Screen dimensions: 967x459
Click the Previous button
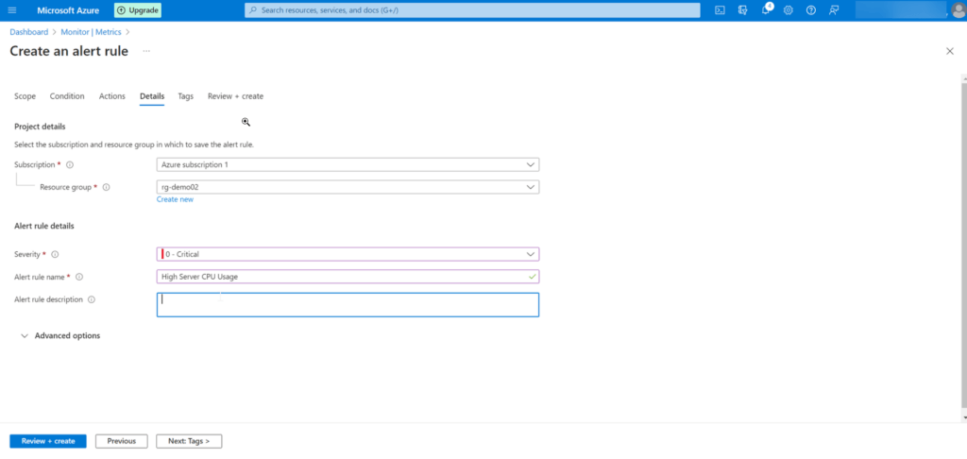point(122,441)
